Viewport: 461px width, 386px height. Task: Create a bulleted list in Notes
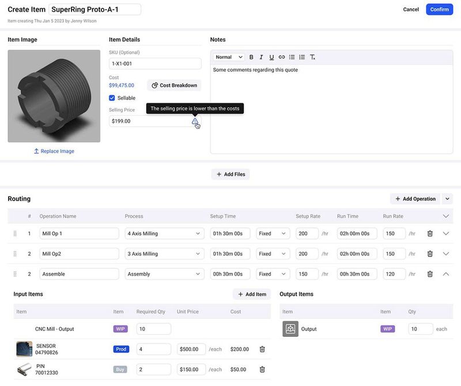coord(291,56)
